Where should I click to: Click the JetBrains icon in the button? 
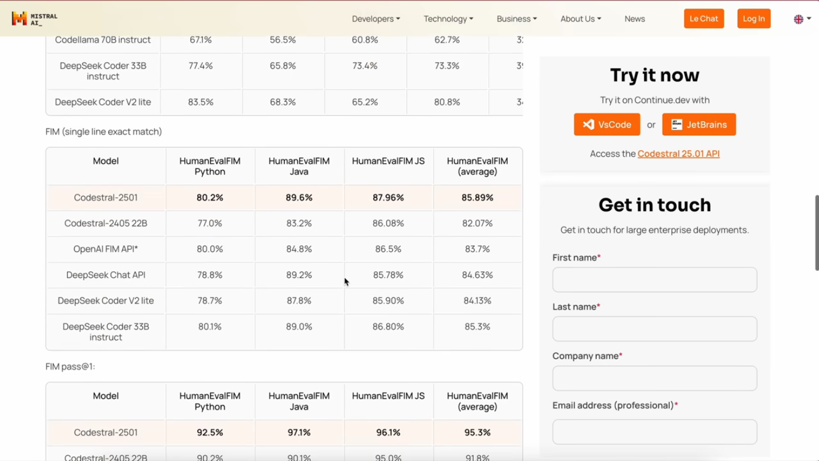coord(677,125)
